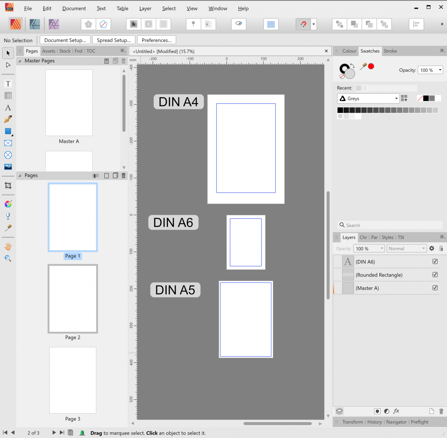This screenshot has width=447, height=438.
Task: Select the Move tool
Action: pyautogui.click(x=8, y=53)
